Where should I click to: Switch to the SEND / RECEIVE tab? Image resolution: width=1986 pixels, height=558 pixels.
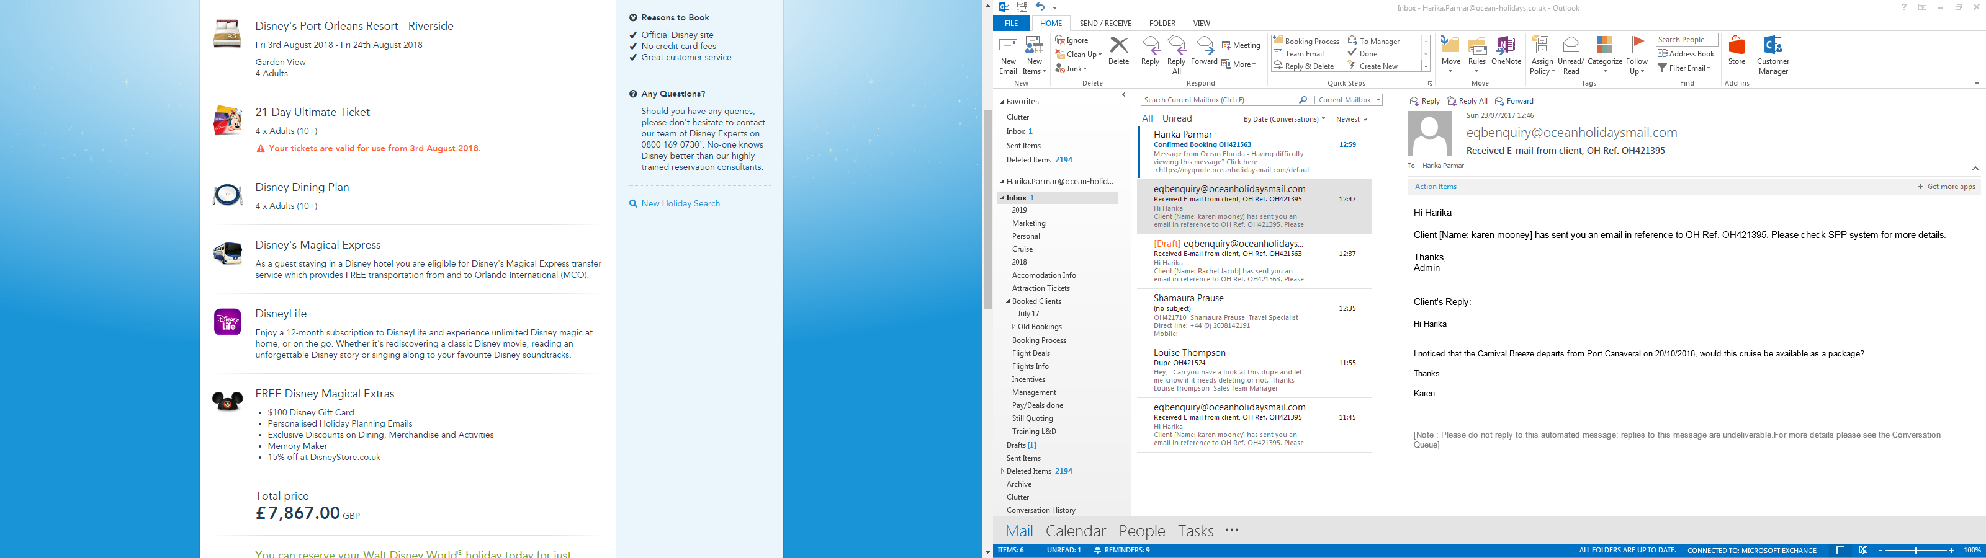pos(1105,23)
